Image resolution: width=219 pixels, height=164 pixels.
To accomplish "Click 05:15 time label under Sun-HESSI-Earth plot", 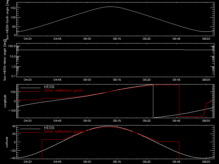I will pyautogui.click(x=117, y=39).
